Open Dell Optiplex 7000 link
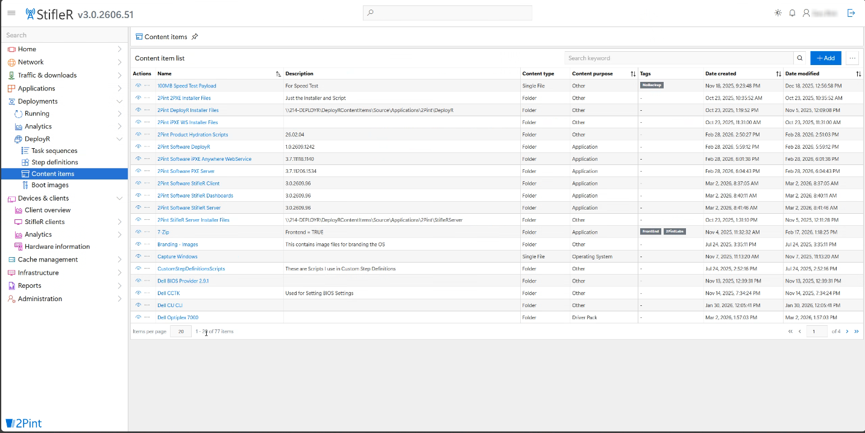The image size is (865, 433). point(178,317)
